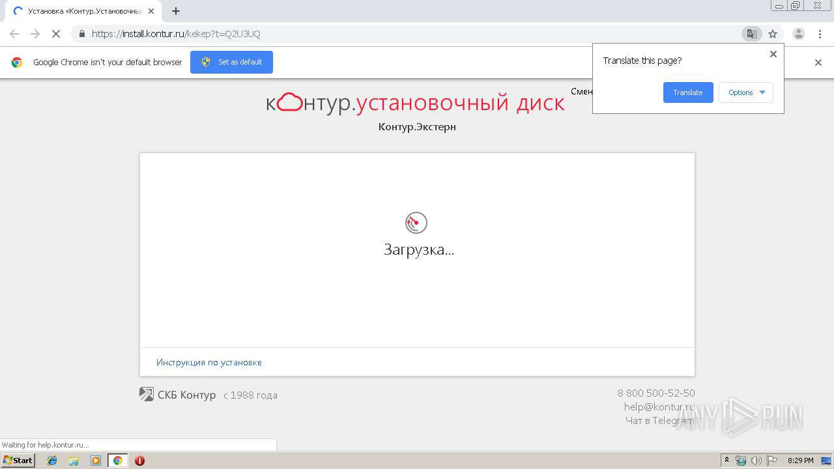Click the Загрузка... text
The width and height of the screenshot is (834, 469).
click(x=419, y=249)
